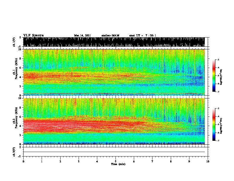Click the "-7" label on ch.2 color scale
Image resolution: width=234 pixels, height=181 pixels.
tap(218, 141)
